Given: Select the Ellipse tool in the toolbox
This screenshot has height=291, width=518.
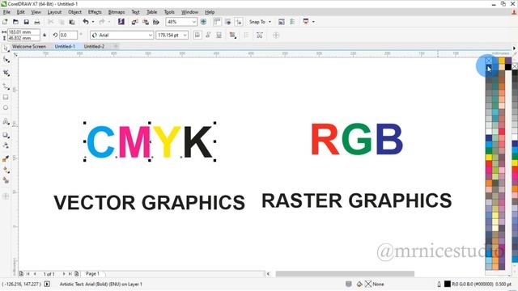Looking at the screenshot, I should 6,108.
